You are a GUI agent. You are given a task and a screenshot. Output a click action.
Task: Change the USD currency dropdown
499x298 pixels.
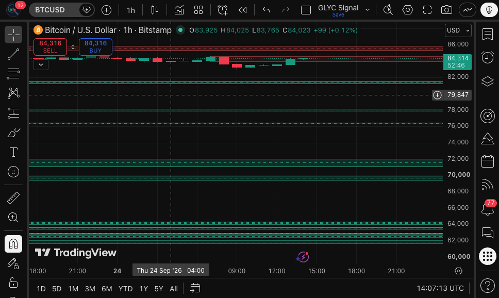pyautogui.click(x=458, y=30)
